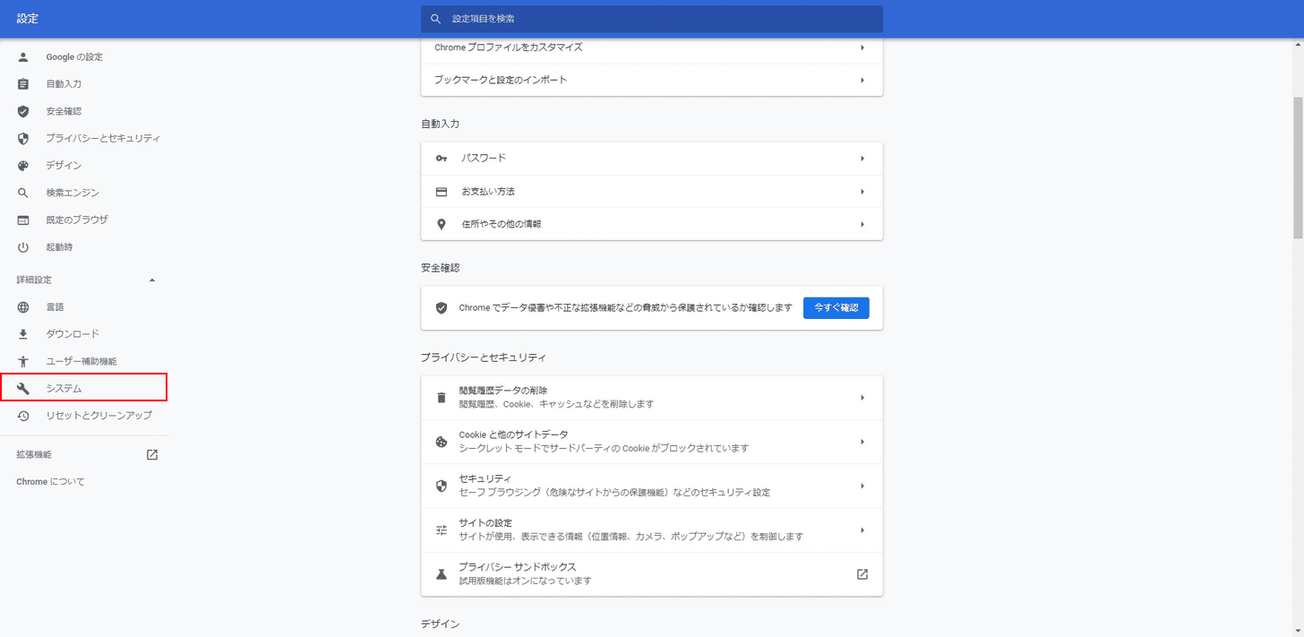The image size is (1304, 637).
Task: Click the palette icon beside デザイン
Action: [23, 166]
